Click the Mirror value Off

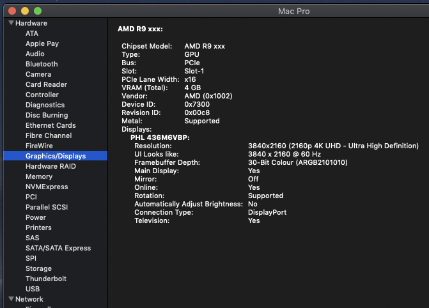coord(253,179)
